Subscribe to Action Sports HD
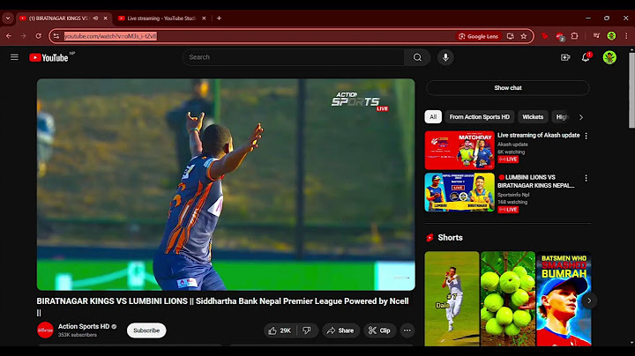This screenshot has width=635, height=356. pyautogui.click(x=146, y=330)
